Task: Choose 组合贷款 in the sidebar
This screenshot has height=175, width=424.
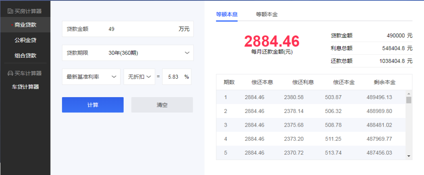Action: (25, 55)
